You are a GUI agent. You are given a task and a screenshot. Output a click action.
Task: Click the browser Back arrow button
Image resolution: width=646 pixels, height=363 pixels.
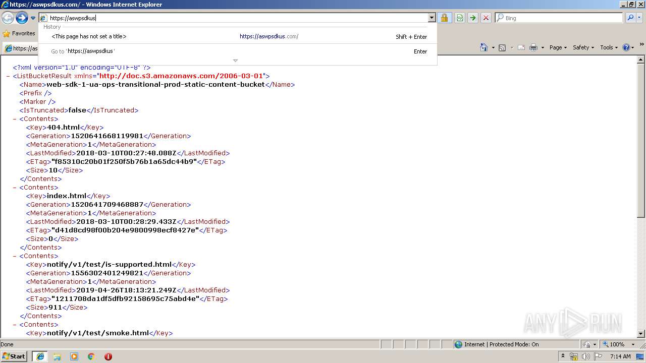8,18
